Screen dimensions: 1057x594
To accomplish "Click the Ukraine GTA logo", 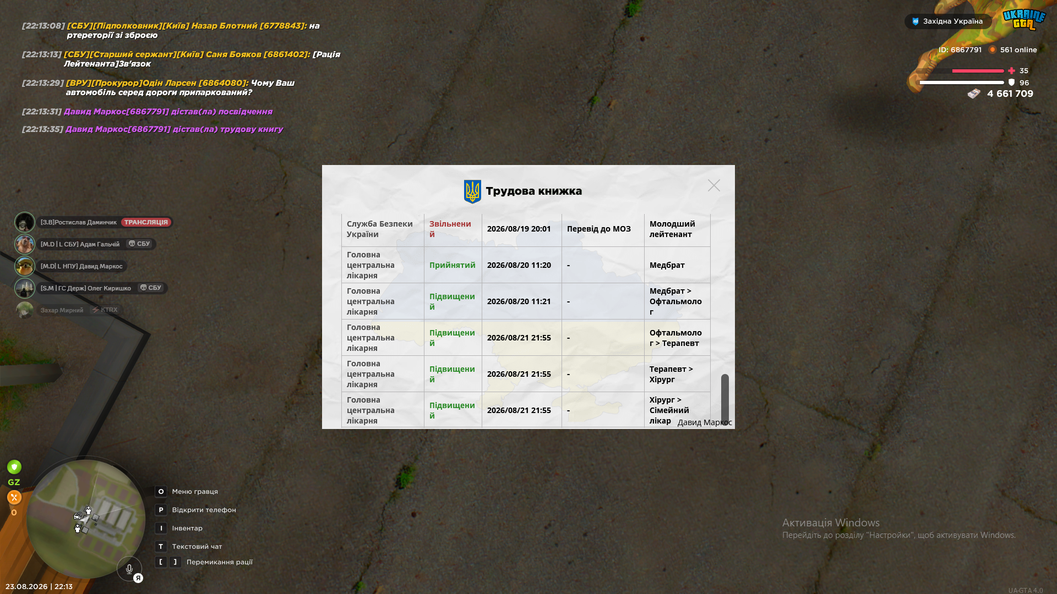I will click(1024, 20).
